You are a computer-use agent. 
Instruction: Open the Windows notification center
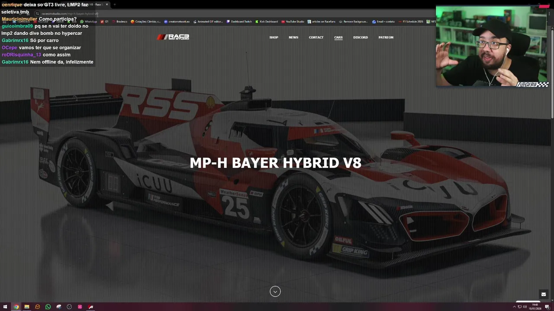(x=547, y=307)
